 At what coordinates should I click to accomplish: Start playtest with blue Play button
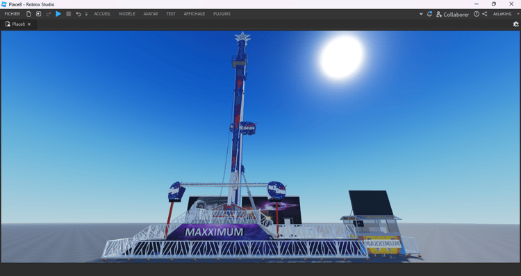point(58,14)
